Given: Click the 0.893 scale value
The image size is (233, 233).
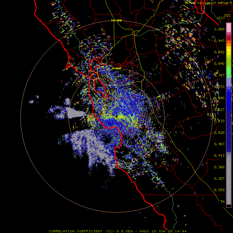Looking at the screenshot, I should tap(219, 52).
